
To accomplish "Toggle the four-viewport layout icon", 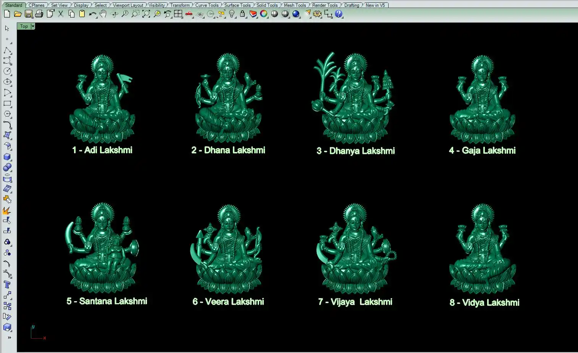I will point(178,14).
